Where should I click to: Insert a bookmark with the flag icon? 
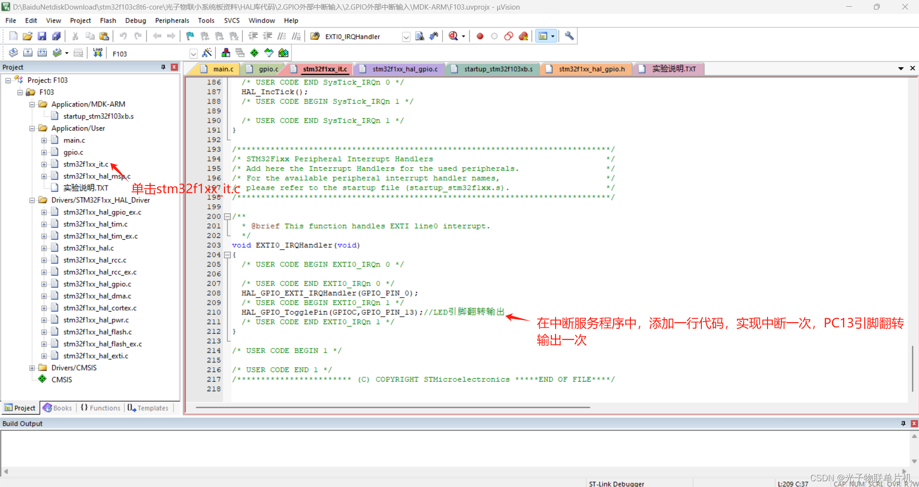tap(190, 36)
